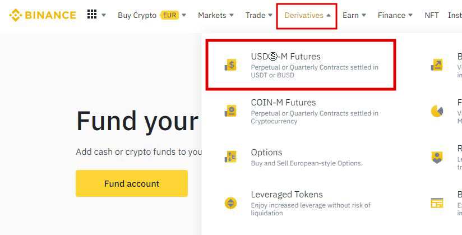
Task: Open the Finance menu
Action: click(395, 15)
